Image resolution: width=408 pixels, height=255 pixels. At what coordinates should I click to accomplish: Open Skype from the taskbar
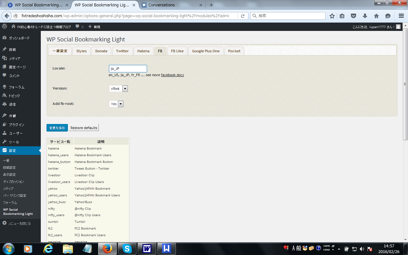pos(127,249)
